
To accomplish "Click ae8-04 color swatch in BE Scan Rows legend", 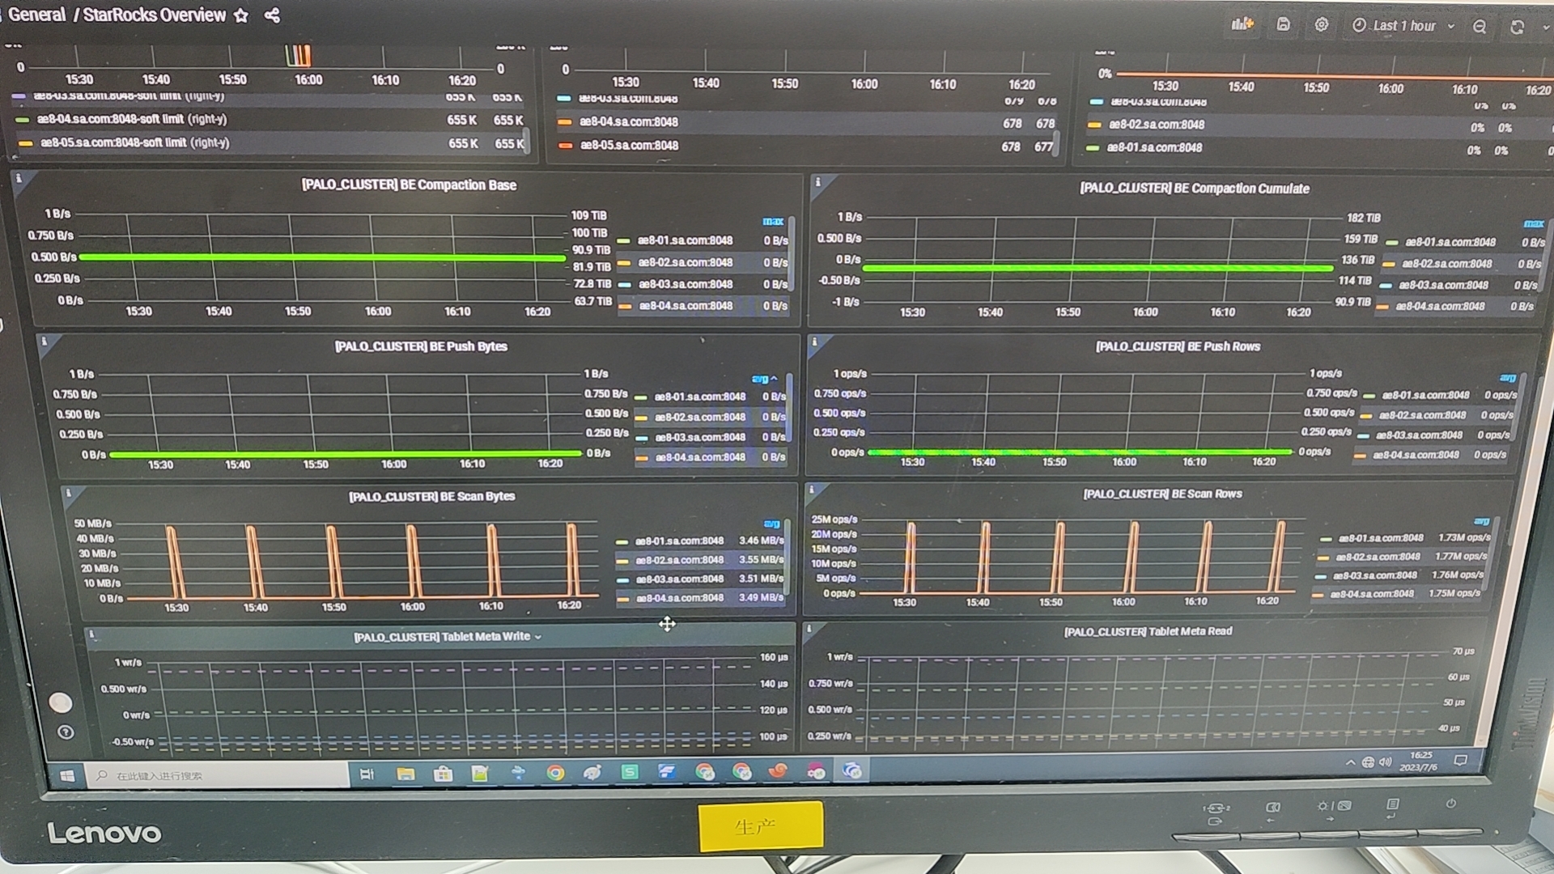I will click(x=1317, y=595).
